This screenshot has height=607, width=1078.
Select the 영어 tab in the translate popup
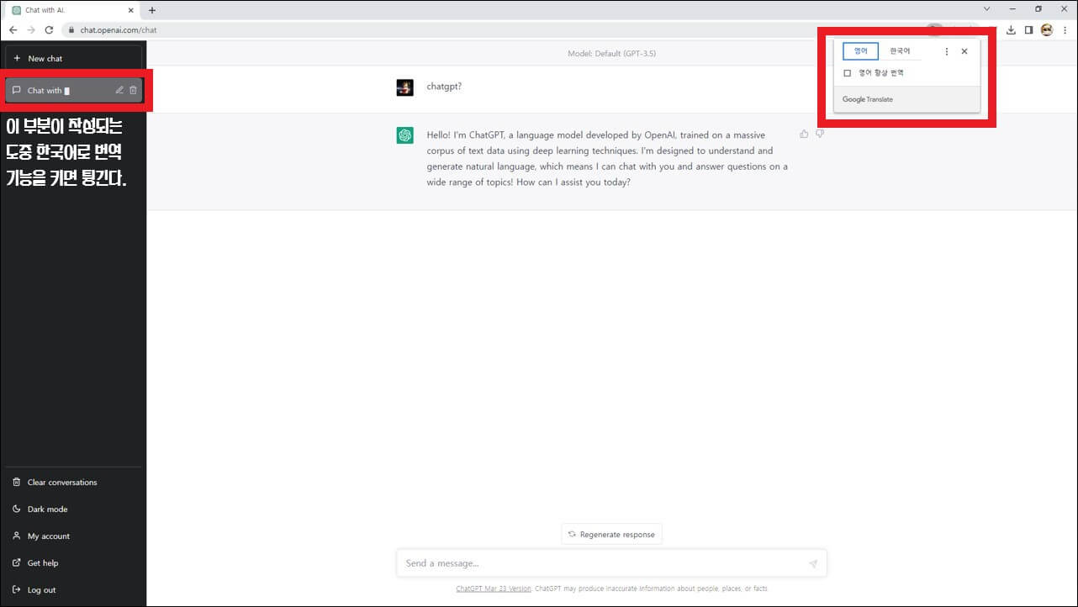click(x=860, y=51)
